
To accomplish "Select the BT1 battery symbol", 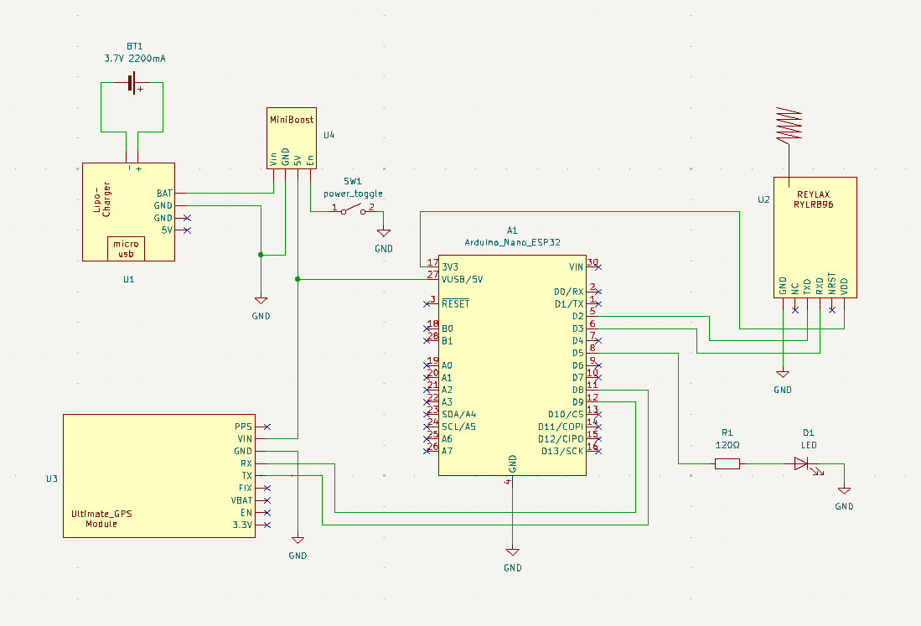I will pos(132,83).
